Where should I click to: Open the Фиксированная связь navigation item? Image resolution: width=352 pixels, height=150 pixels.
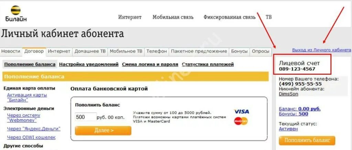point(229,17)
